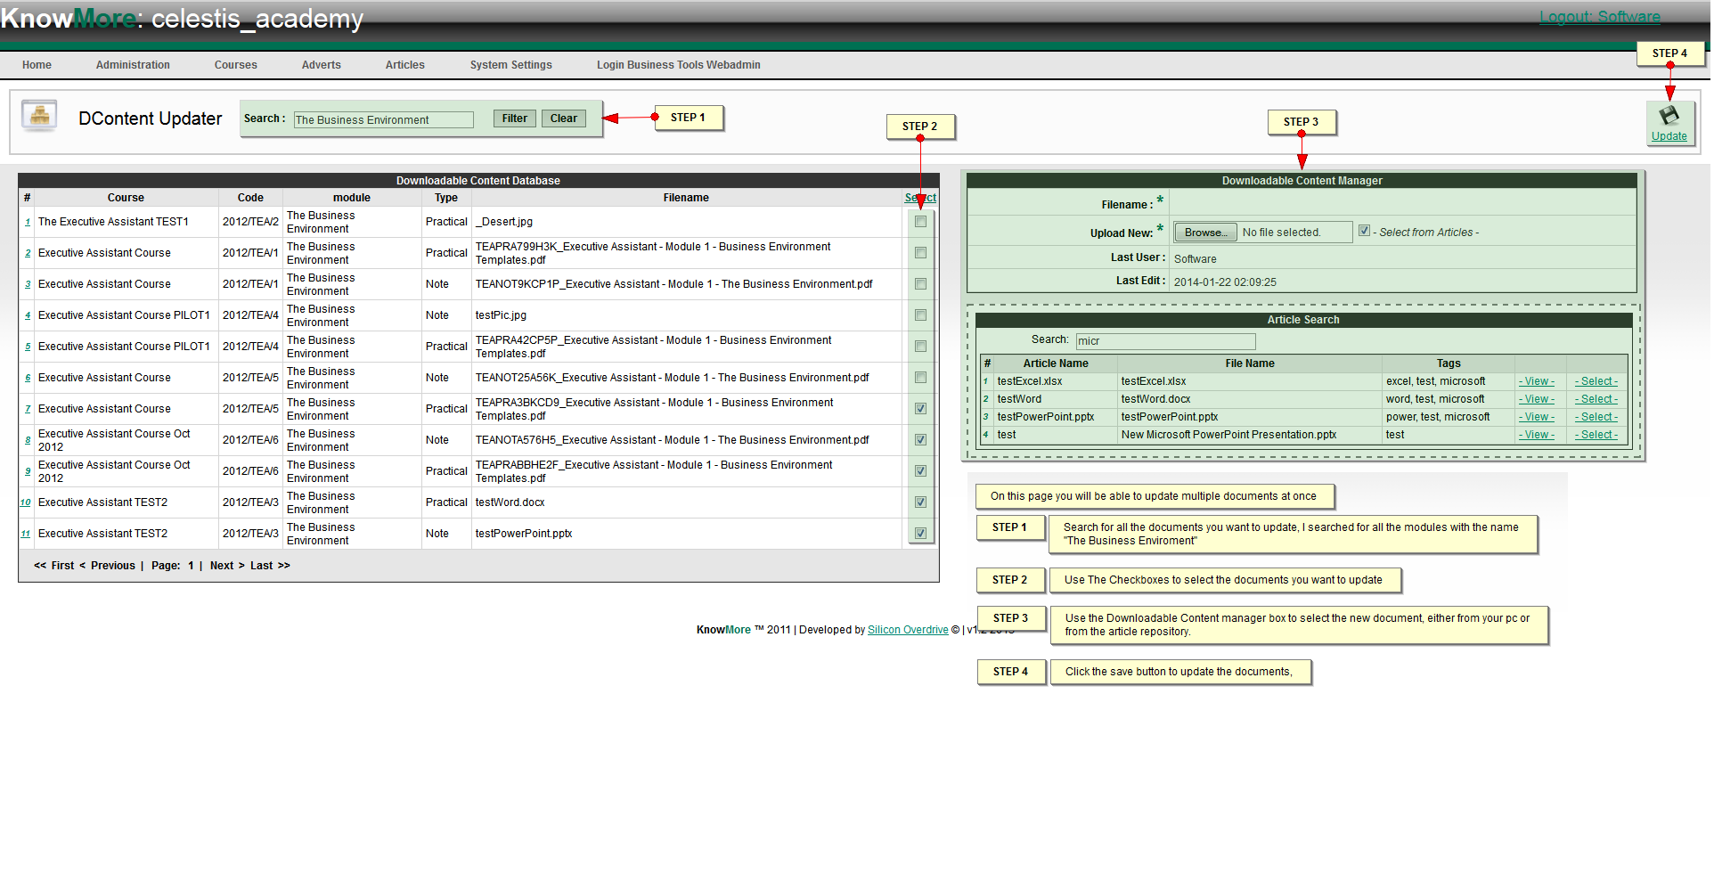
Task: Tick checkbox for TEANOT25A56K file row
Action: coord(920,378)
